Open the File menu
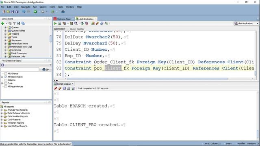Image resolution: width=260 pixels, height=146 pixels. [2, 7]
